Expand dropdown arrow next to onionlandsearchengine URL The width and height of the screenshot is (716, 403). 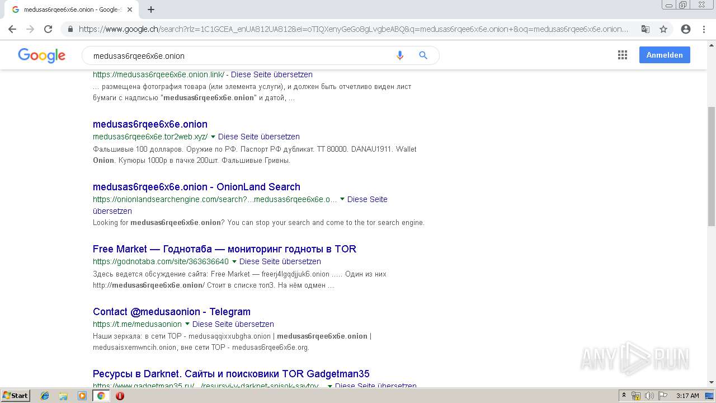[342, 199]
